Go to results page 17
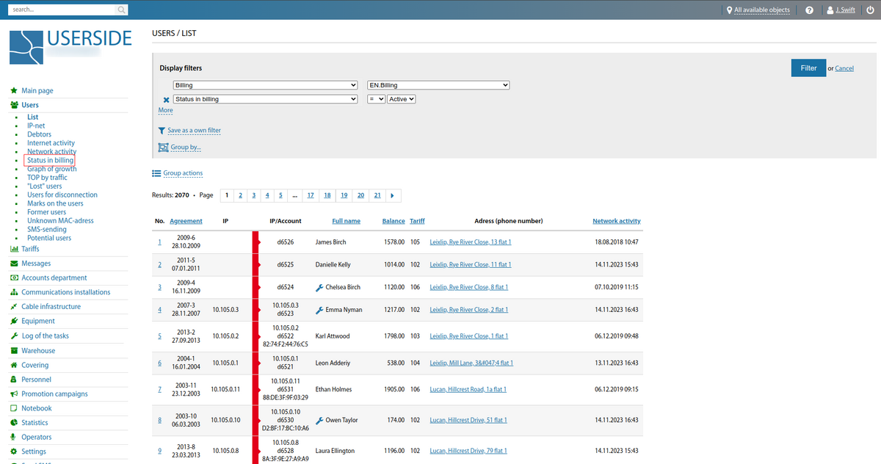This screenshot has height=464, width=881. point(310,195)
